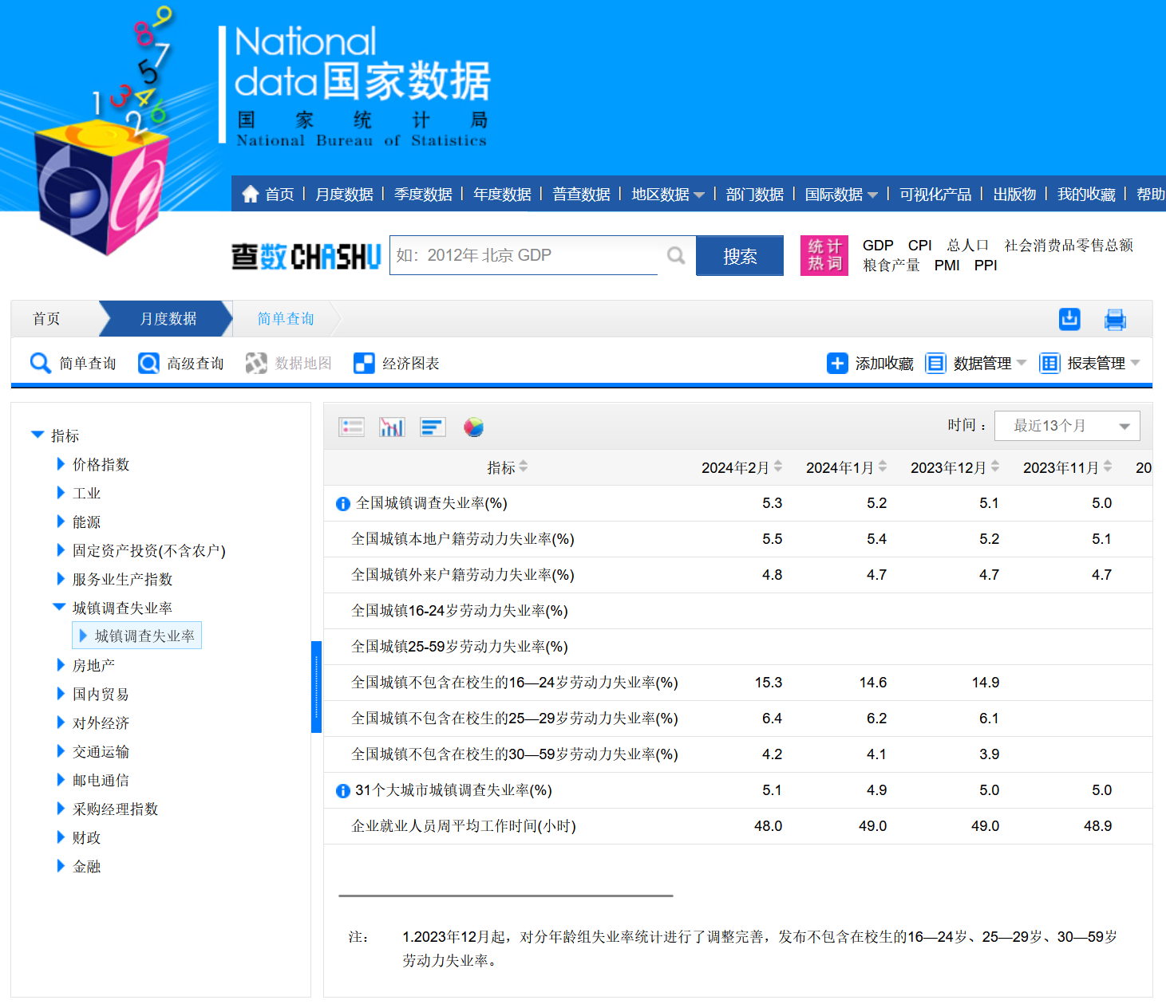Click the 添加收藏 plus icon

coord(836,363)
